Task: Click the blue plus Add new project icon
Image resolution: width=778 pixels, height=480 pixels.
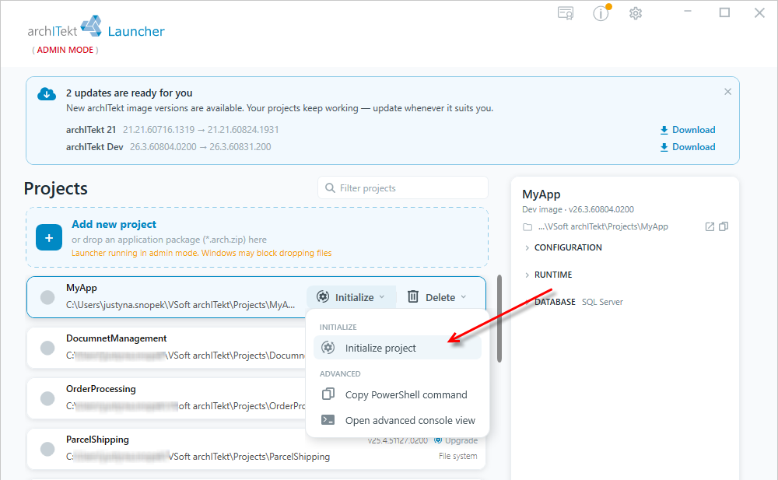Action: (48, 237)
